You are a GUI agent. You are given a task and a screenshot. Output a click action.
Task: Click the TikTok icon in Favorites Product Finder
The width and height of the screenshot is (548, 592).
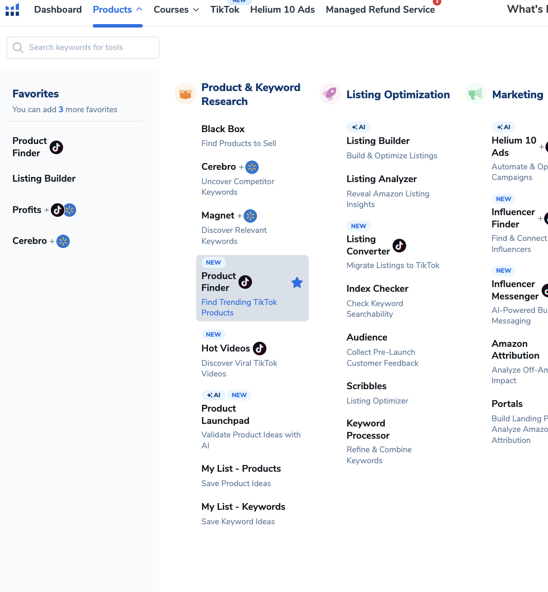coord(56,147)
